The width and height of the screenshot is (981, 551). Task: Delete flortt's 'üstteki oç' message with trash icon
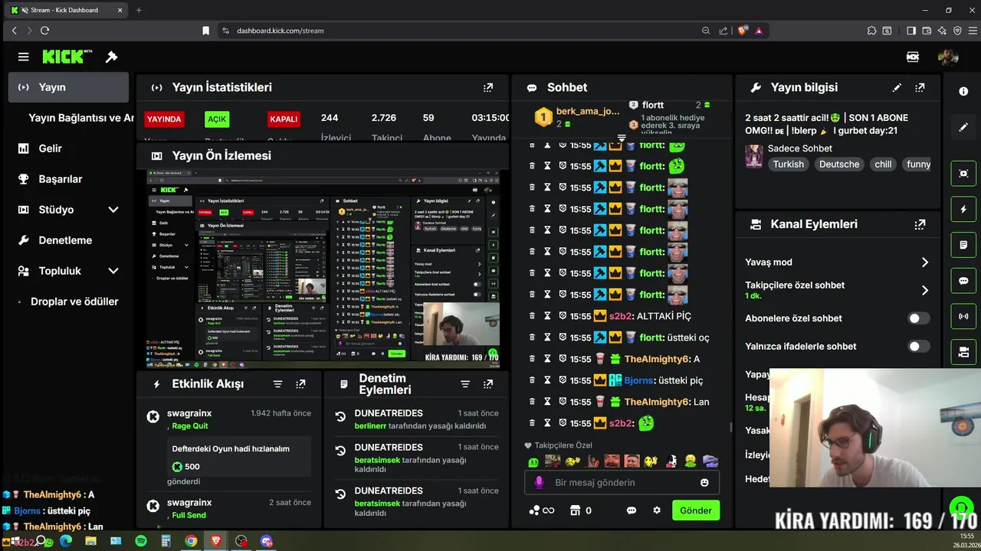532,337
